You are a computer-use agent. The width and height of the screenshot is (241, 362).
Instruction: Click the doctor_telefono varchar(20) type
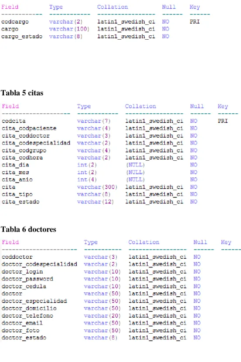(x=102, y=315)
